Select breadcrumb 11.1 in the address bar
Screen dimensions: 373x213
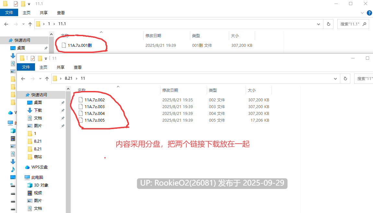pyautogui.click(x=62, y=24)
